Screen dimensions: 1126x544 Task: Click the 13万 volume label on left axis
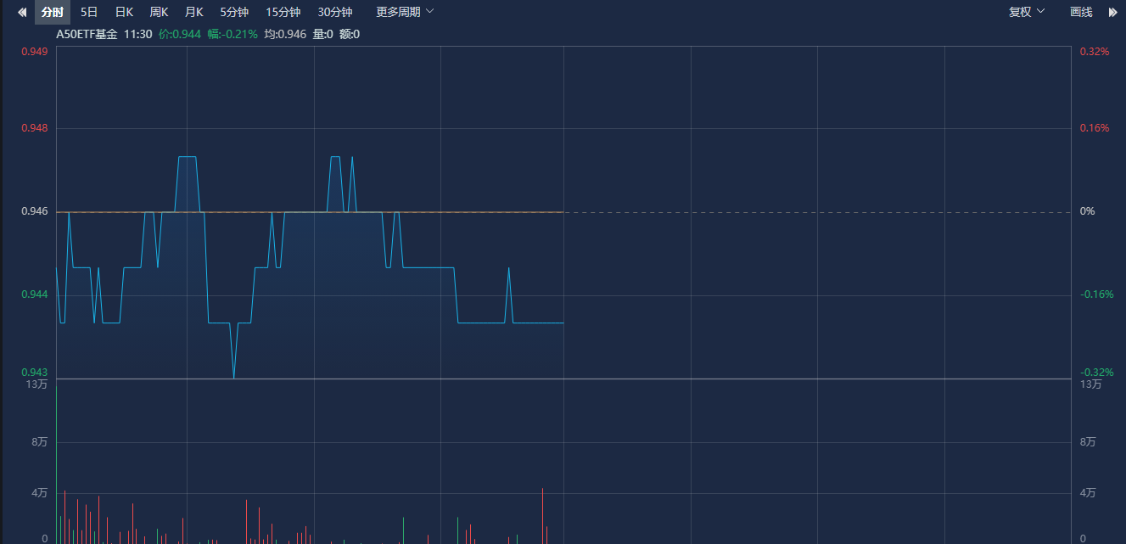coord(36,384)
